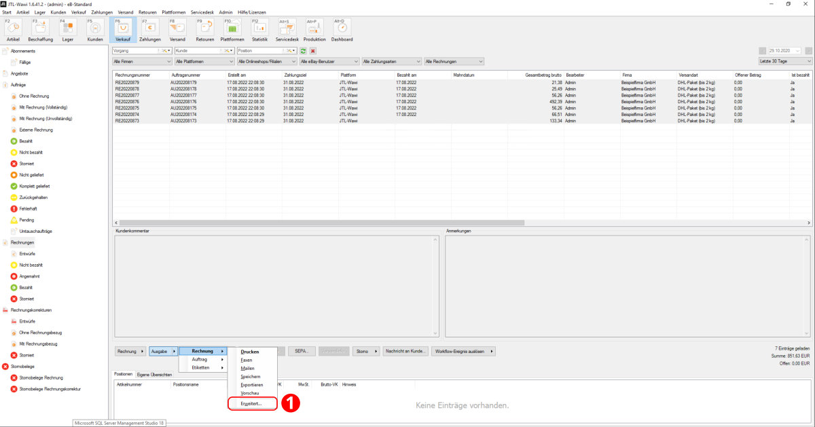
Task: Open the Beschaffung toolbar icon
Action: [x=40, y=29]
